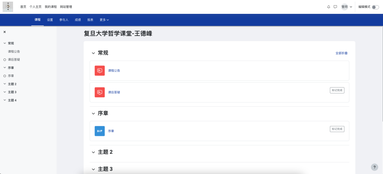Click the 全部折叠 link

point(341,53)
